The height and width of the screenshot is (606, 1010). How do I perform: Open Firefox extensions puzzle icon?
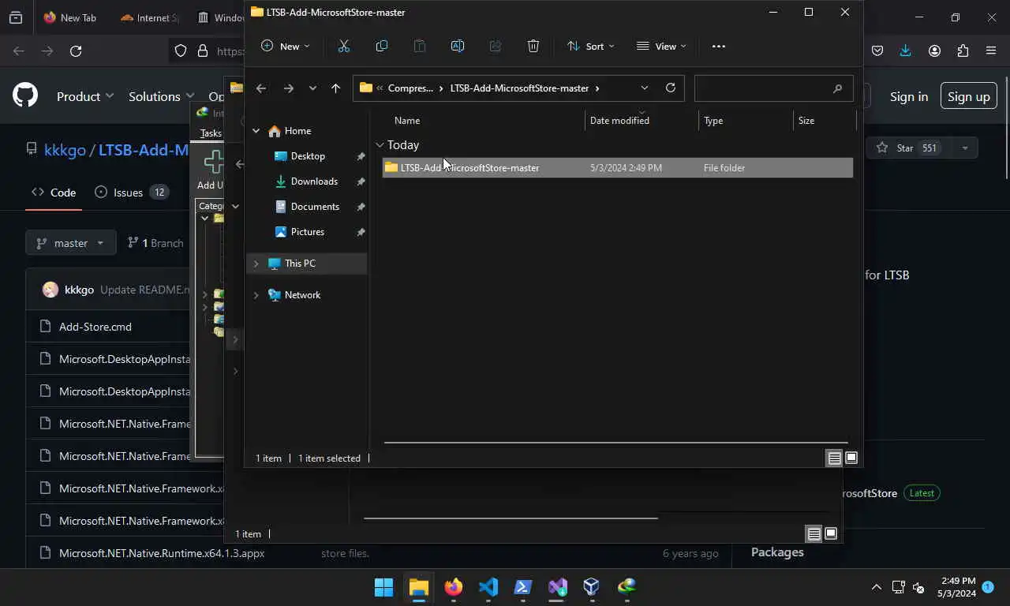[x=963, y=50]
